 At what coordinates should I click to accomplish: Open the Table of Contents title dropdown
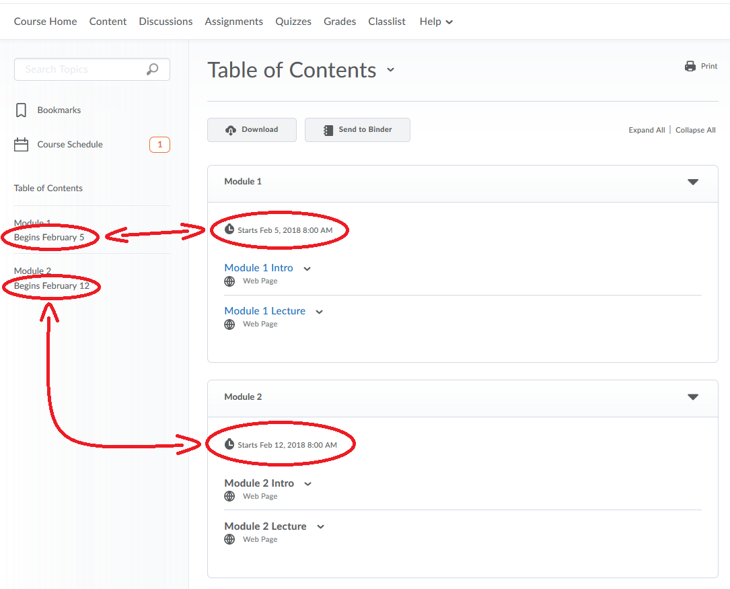coord(390,71)
